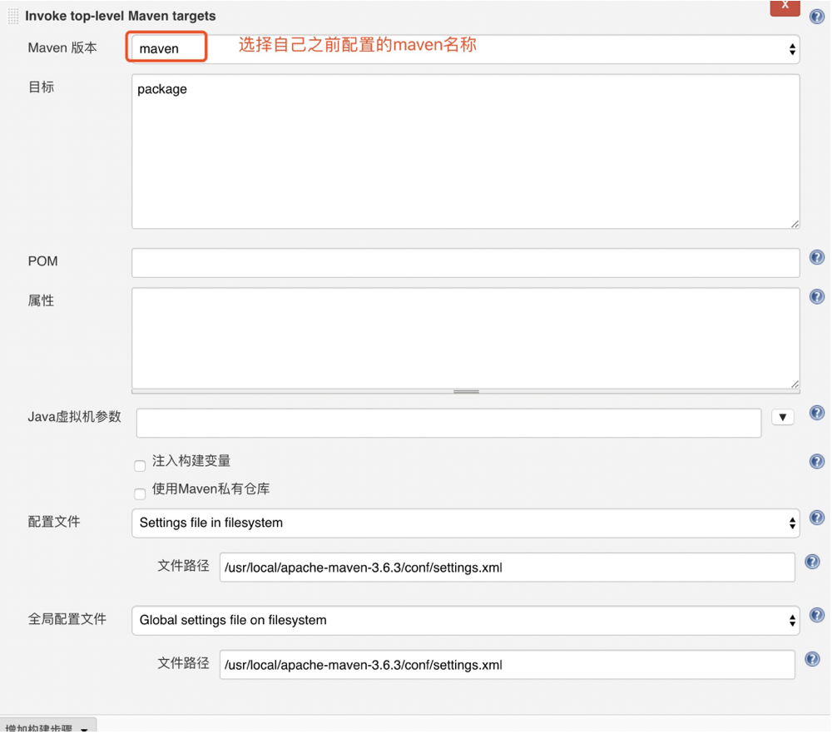The width and height of the screenshot is (832, 734).
Task: Open the Maven 版本 dropdown
Action: [x=467, y=49]
